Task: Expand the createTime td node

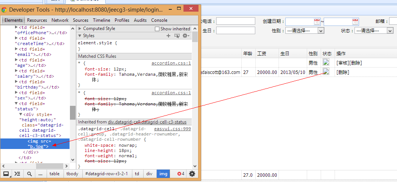Action: coord(17,38)
